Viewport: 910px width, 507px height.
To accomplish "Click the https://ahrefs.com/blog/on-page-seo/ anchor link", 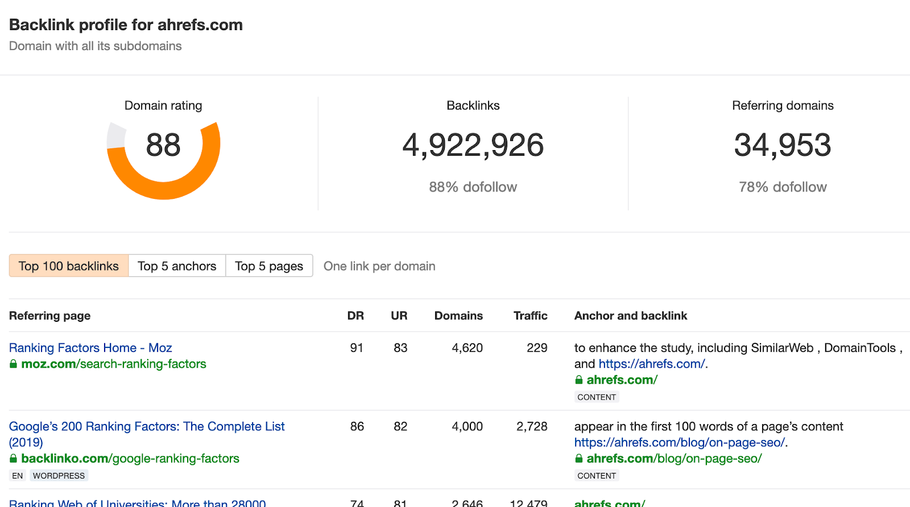I will pos(680,442).
